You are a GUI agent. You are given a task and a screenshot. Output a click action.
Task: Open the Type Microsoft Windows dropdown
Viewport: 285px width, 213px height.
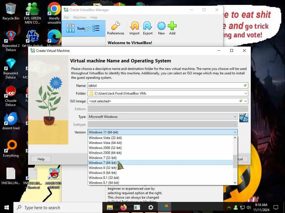163,117
